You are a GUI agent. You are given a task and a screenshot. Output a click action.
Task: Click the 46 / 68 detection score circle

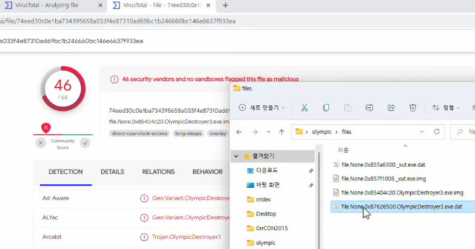coord(63,89)
